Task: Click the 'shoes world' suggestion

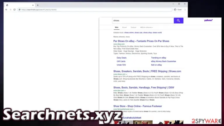Action: coord(157,33)
